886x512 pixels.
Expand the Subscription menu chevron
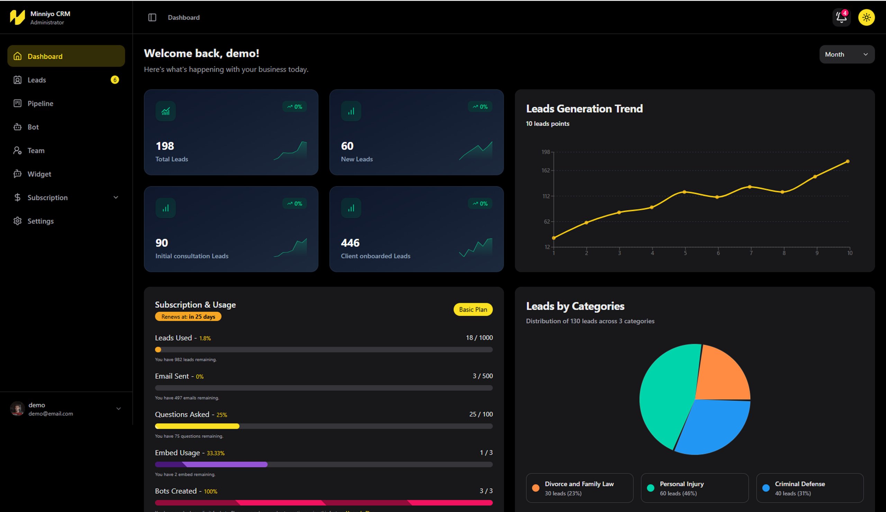click(116, 198)
